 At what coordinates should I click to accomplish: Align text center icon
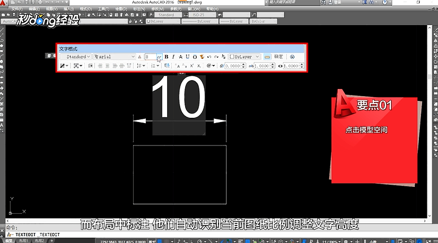[x=107, y=66]
